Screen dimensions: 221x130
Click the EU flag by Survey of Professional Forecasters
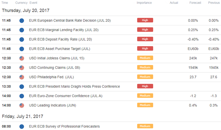tap(22, 126)
